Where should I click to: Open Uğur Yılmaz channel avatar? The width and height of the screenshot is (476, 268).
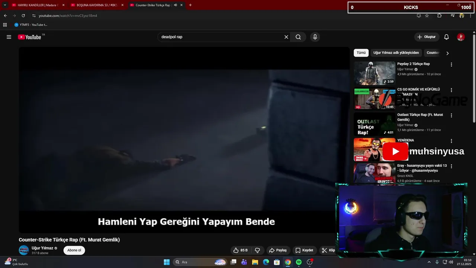(24, 250)
